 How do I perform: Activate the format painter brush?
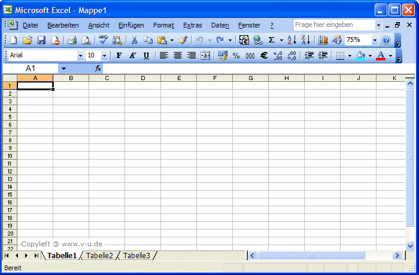[183, 40]
